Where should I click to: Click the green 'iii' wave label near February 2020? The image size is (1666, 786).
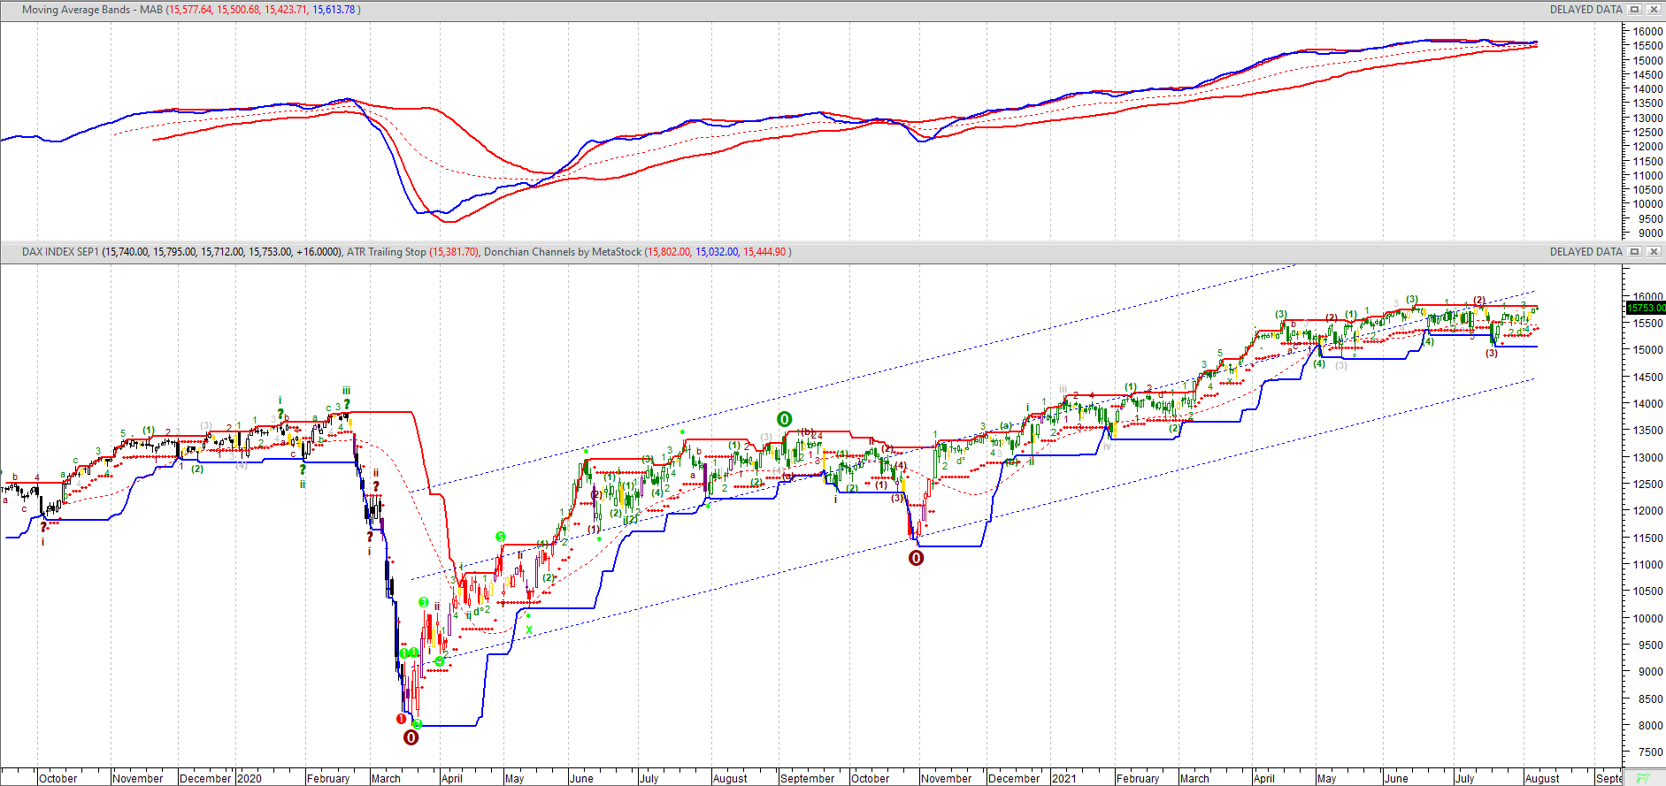[x=347, y=391]
